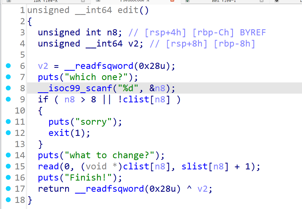Click the exit call on line 12

point(59,133)
